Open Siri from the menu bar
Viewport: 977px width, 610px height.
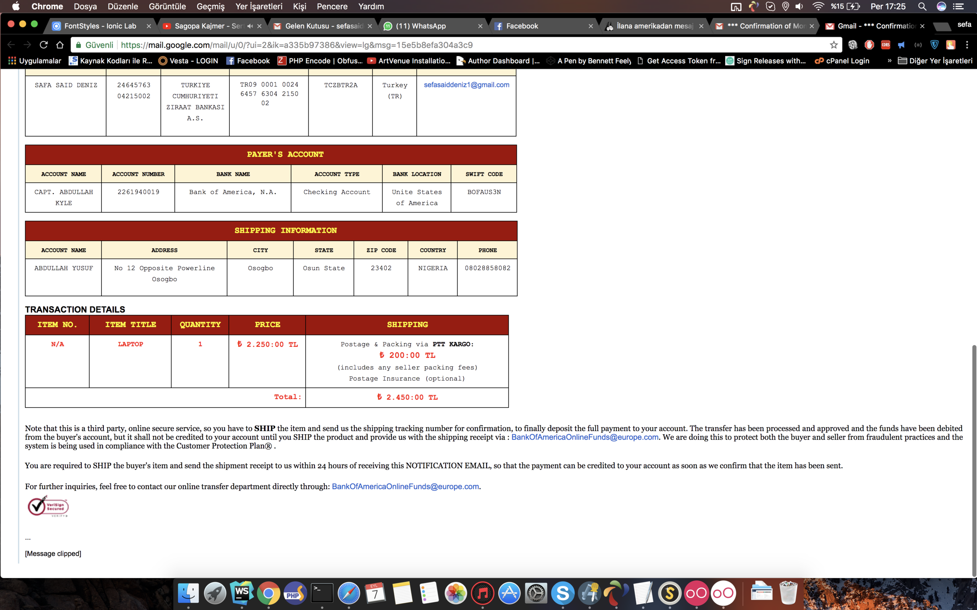point(942,6)
